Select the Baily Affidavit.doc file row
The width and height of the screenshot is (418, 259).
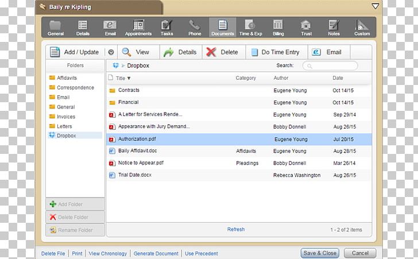pyautogui.click(x=138, y=151)
